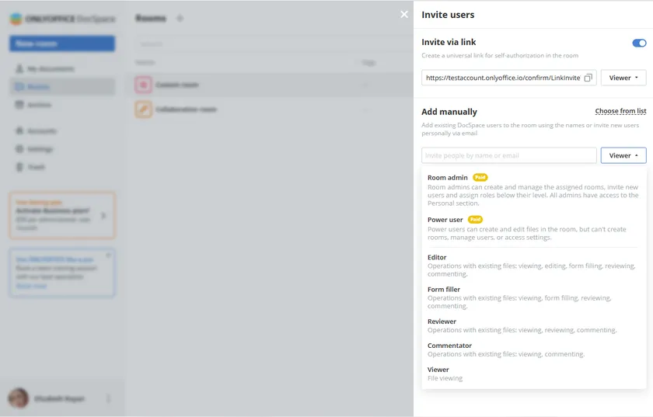This screenshot has height=417, width=653.
Task: Click the user profile avatar
Action: (x=19, y=398)
